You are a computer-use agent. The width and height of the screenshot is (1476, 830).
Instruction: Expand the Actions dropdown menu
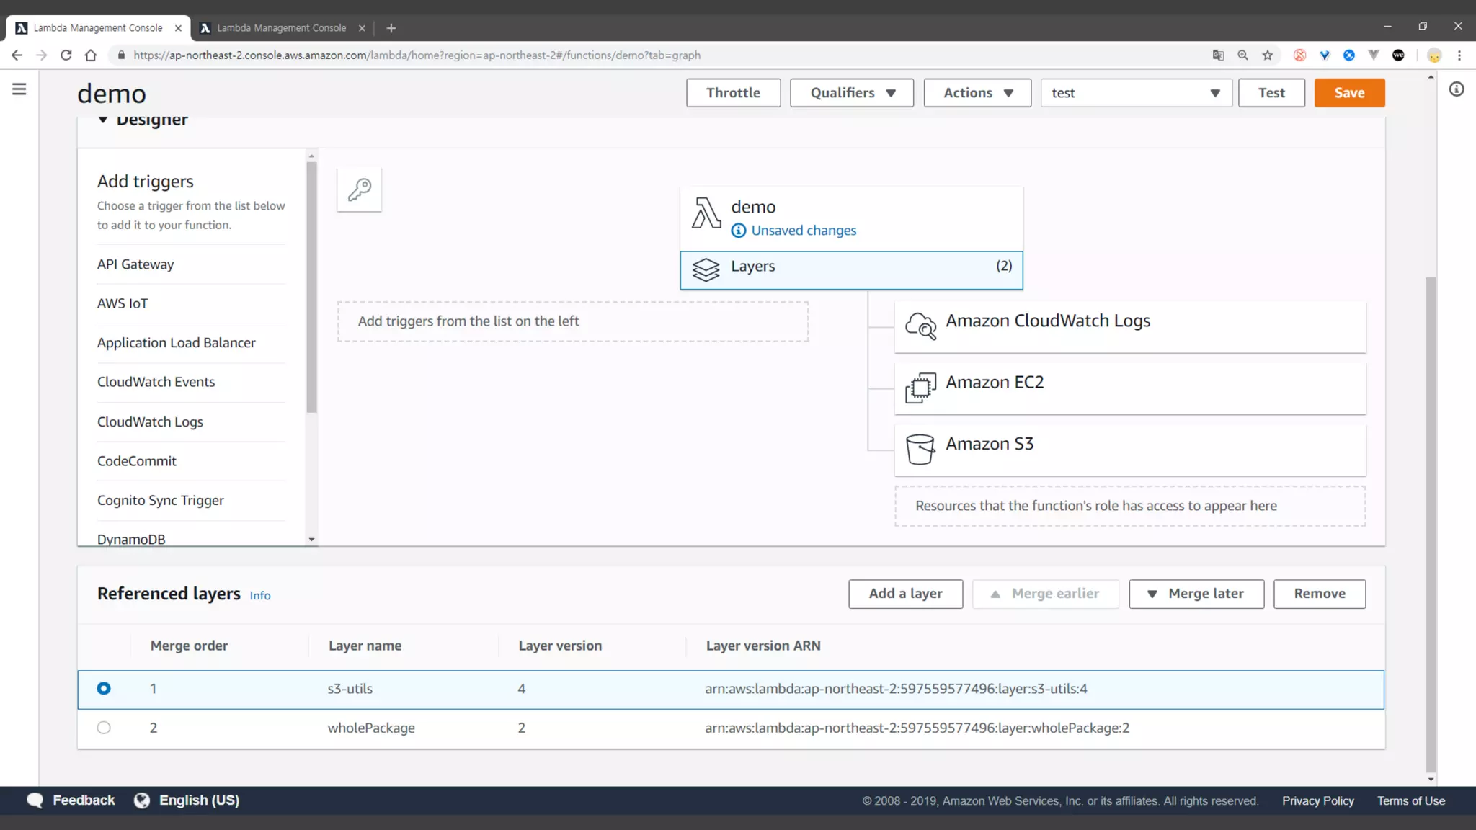[x=977, y=93]
